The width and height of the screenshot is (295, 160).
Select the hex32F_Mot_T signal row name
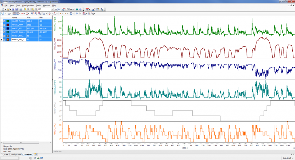click(x=18, y=36)
